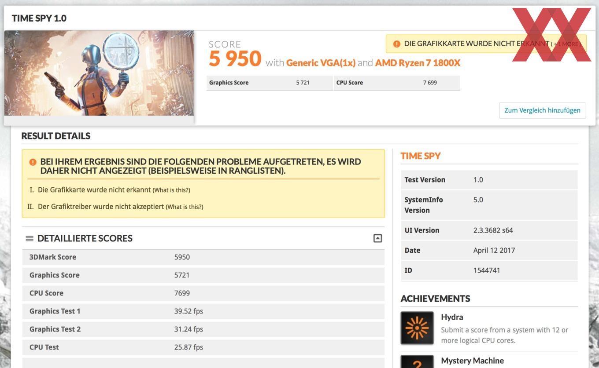599x368 pixels.
Task: Click the Hydra achievement title
Action: pos(452,317)
